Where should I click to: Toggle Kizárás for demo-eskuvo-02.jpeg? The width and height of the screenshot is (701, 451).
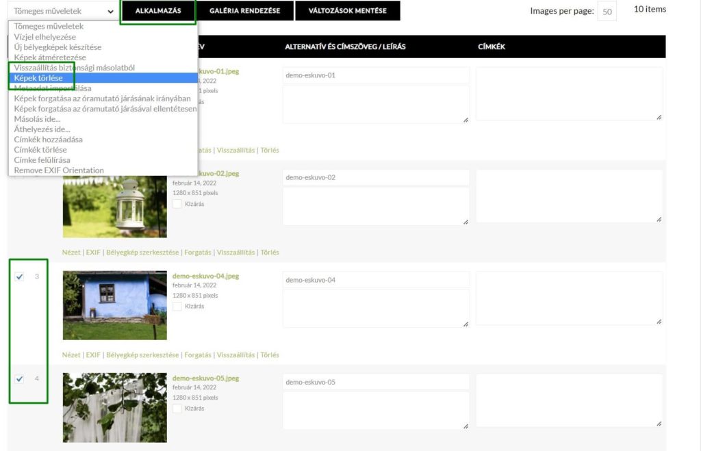[177, 204]
